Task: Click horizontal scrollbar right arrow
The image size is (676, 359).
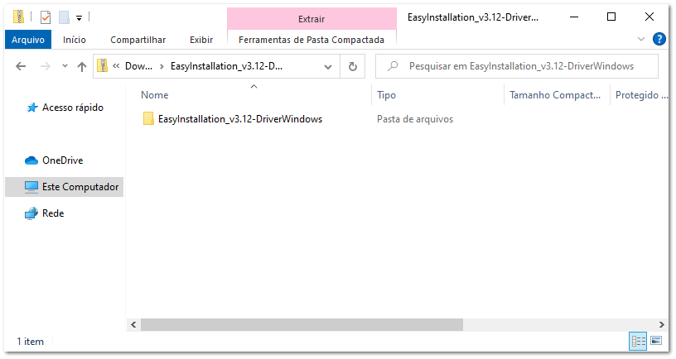Action: (x=661, y=324)
